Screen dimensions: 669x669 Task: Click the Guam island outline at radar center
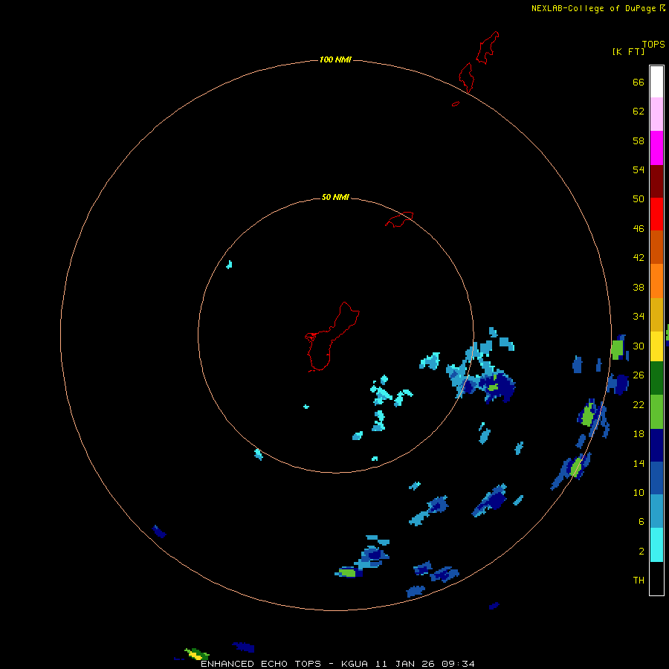(x=332, y=337)
